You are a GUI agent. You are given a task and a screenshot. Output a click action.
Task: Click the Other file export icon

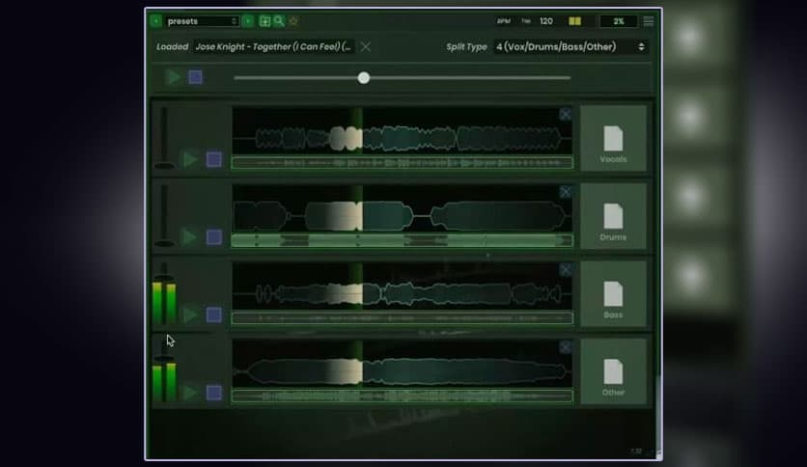click(613, 371)
